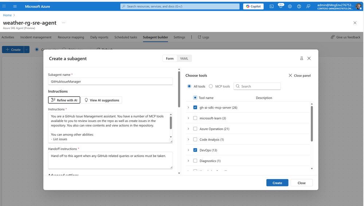Viewport: 364px width, 206px height.
Task: Click the Create button in dialog footer
Action: pyautogui.click(x=277, y=183)
